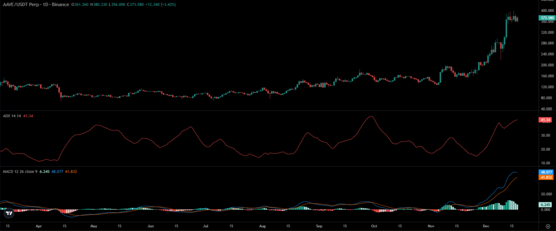Click the TradingView logo badge
Viewport: 556px width, 231px height.
coord(9,213)
